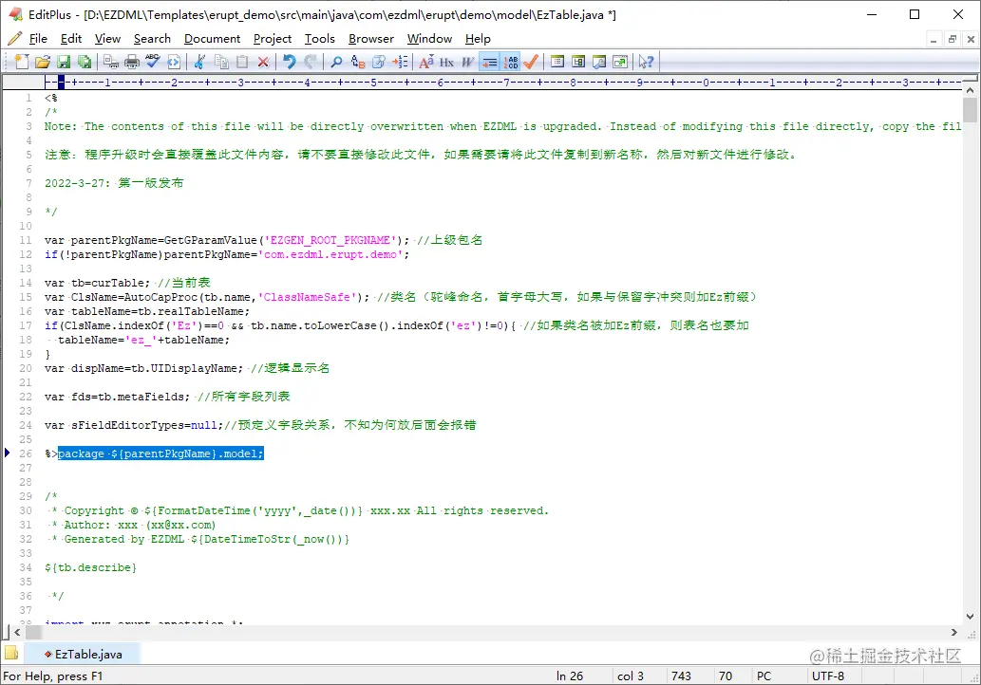The width and height of the screenshot is (981, 685).
Task: Click the '${tb.describe}' code line
Action: point(90,567)
